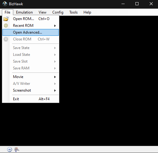Click the controller icon in the status bar

point(17,150)
